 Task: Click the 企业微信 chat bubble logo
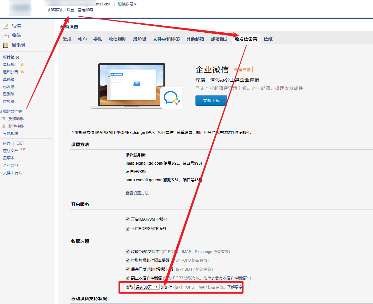pos(171,98)
